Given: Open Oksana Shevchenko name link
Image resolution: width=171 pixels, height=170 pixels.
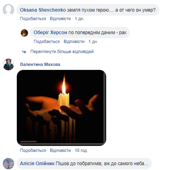Looking at the screenshot, I should (x=43, y=10).
